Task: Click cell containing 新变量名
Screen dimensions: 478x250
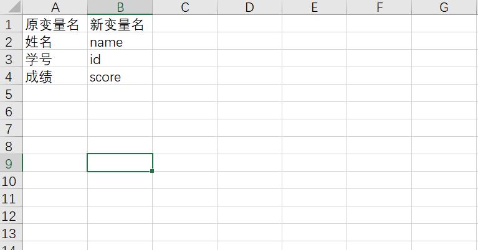Action: point(120,24)
